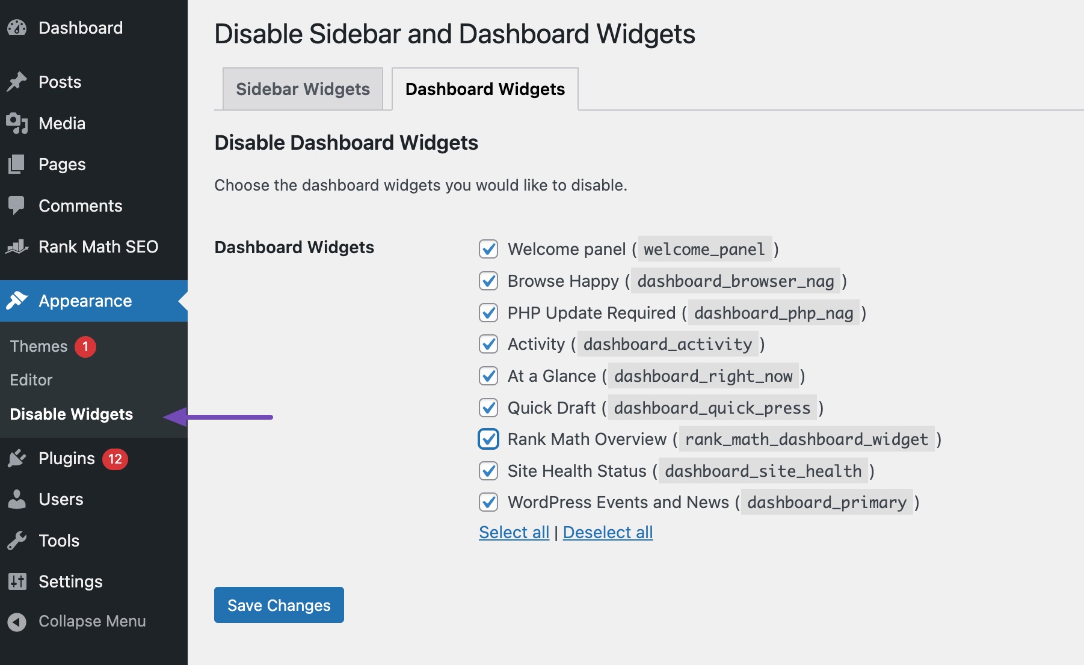The width and height of the screenshot is (1084, 665).
Task: Open the Appearance menu section
Action: [85, 301]
